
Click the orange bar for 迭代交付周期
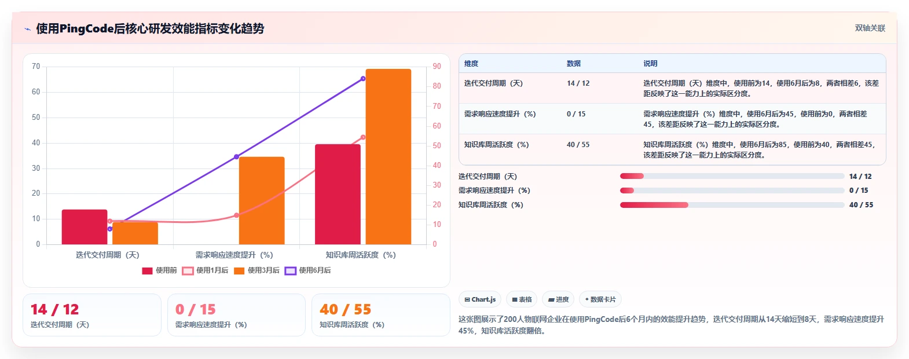(x=135, y=233)
